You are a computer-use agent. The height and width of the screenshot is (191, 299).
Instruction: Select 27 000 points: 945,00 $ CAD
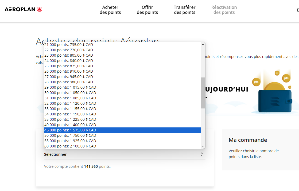click(122, 77)
